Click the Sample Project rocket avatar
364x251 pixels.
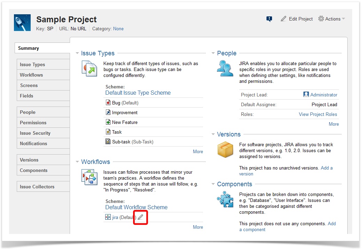point(22,23)
